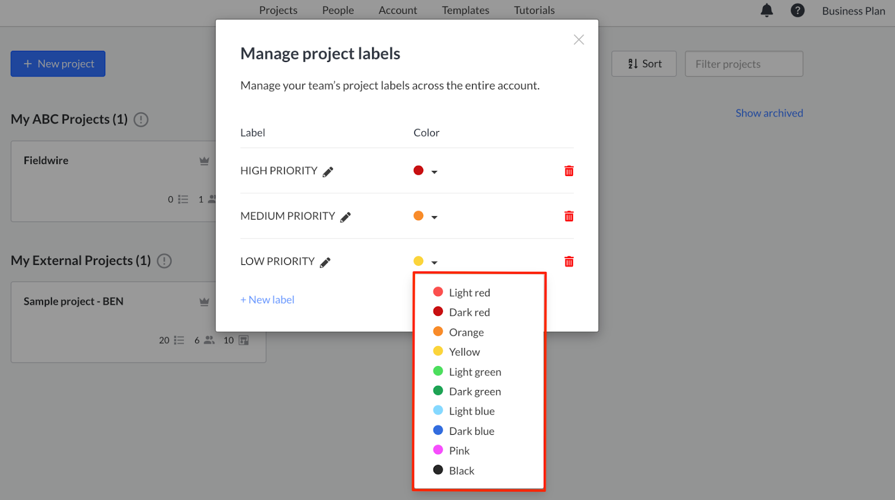
Task: Open help using the question mark icon
Action: click(x=797, y=10)
